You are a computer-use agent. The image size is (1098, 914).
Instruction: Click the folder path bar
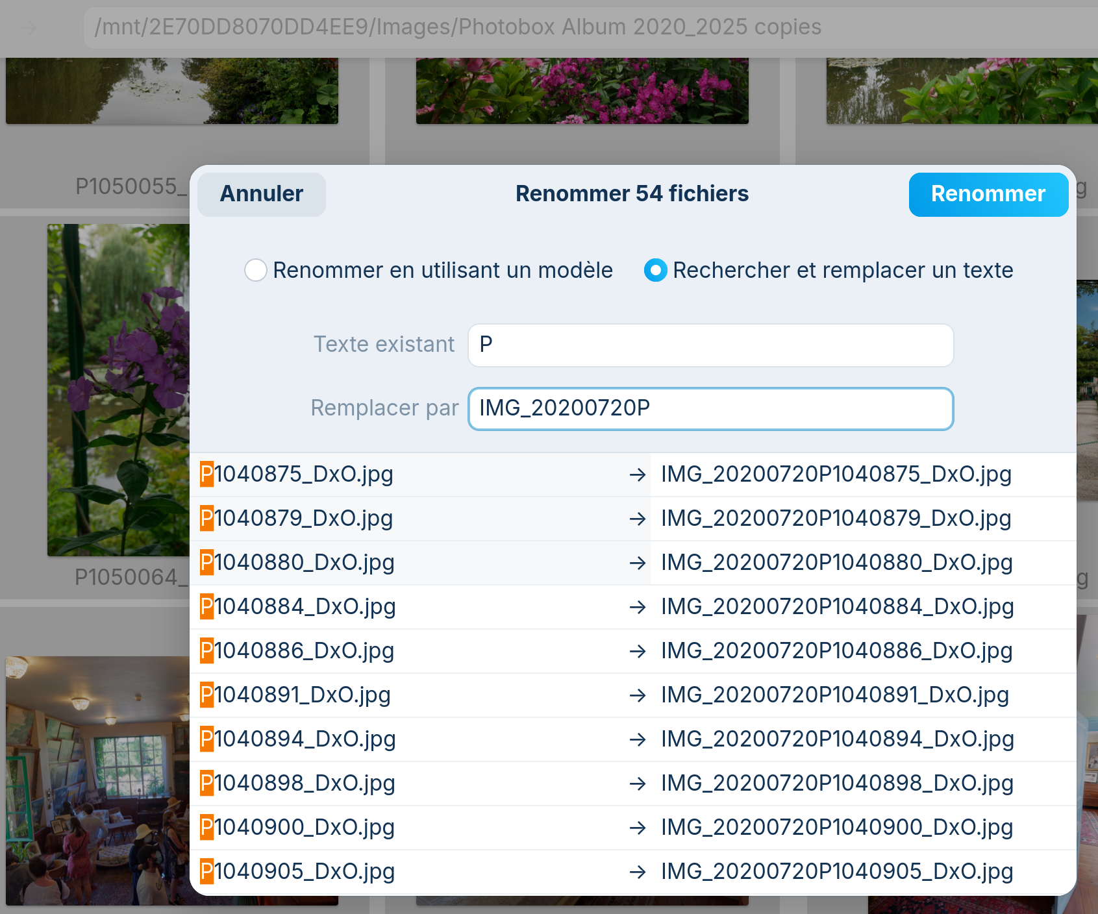point(584,27)
